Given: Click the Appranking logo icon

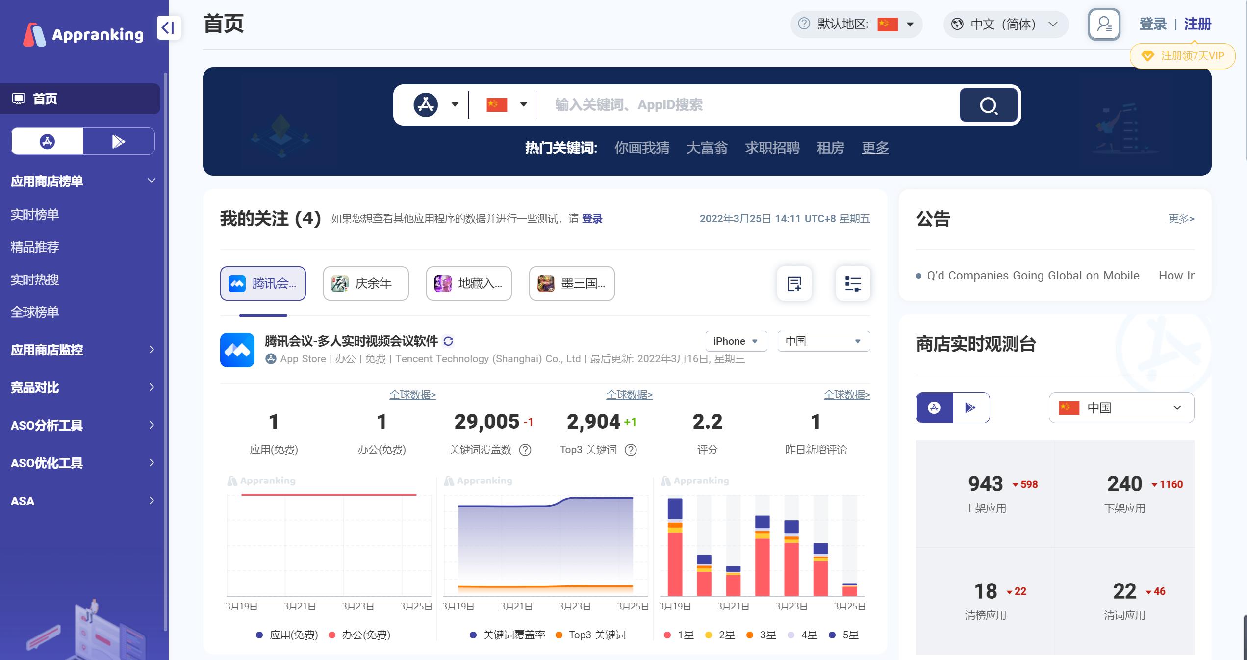Looking at the screenshot, I should click(34, 32).
